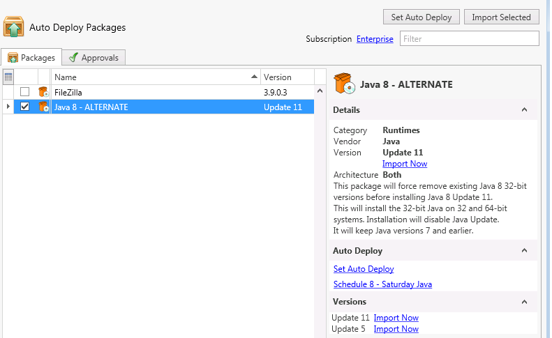Click the 3.9.0.3 version cell
Image resolution: width=552 pixels, height=338 pixels.
(x=275, y=92)
